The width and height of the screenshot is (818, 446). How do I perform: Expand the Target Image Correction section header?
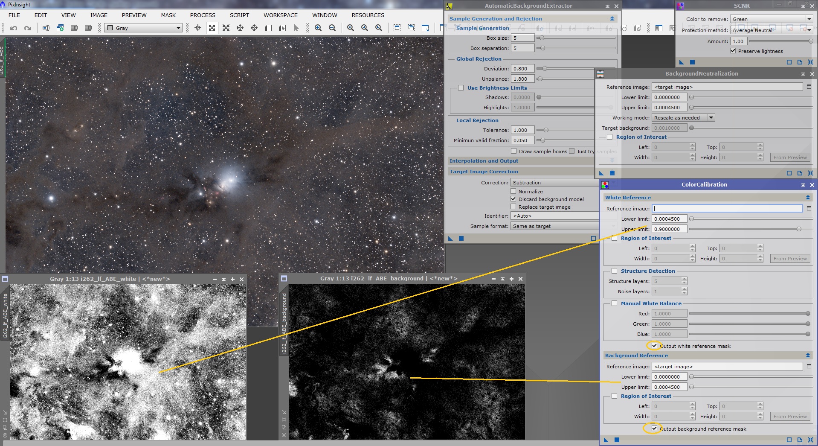click(484, 172)
